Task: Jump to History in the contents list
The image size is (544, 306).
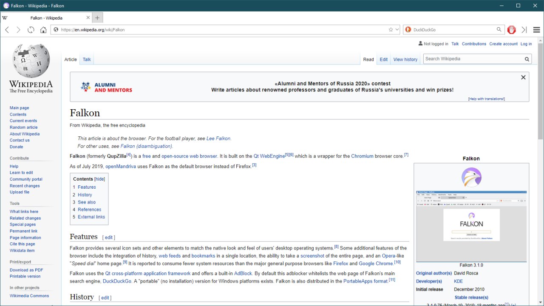Action: pyautogui.click(x=85, y=195)
